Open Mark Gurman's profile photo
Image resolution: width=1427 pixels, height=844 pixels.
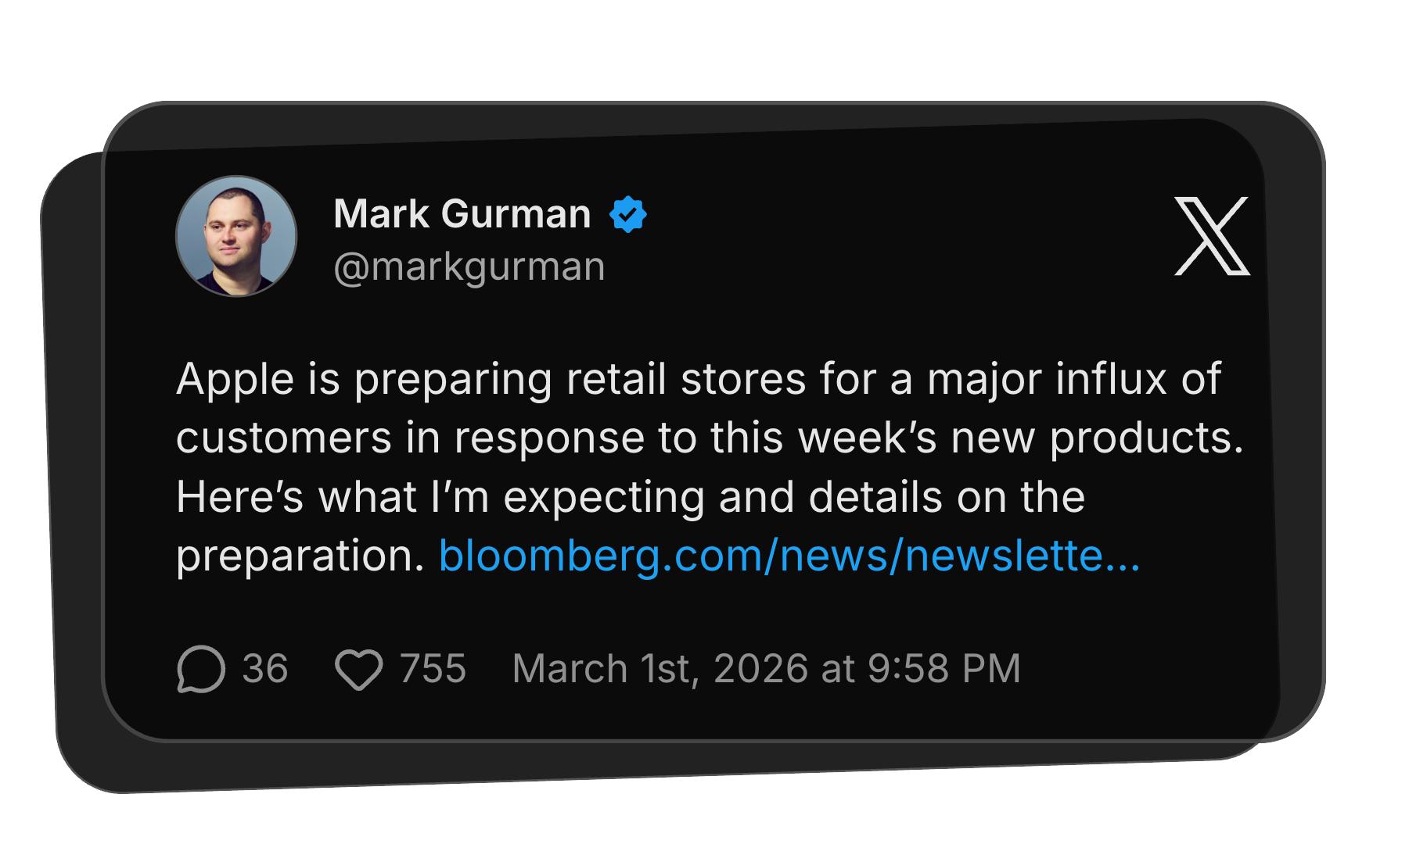coord(236,236)
